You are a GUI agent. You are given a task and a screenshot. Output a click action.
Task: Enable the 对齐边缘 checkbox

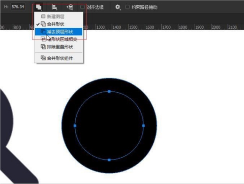[x=82, y=7]
